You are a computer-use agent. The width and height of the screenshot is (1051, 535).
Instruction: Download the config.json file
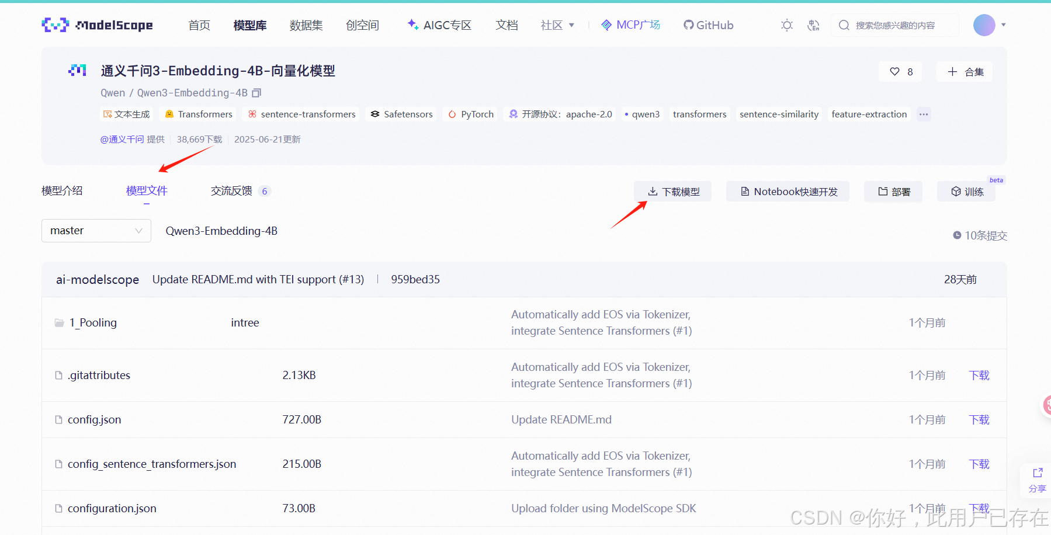pyautogui.click(x=979, y=419)
